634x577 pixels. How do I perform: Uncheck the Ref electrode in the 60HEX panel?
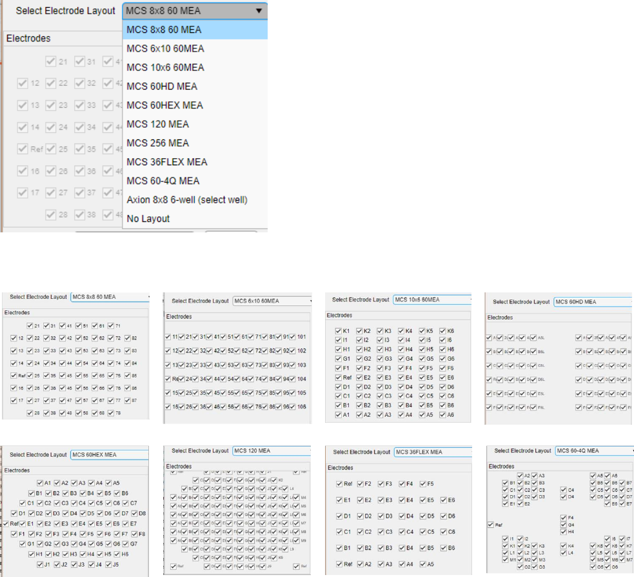pos(6,523)
